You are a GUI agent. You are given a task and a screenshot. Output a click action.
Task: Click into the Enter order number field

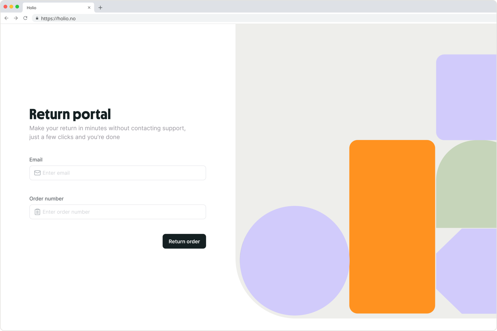[x=122, y=212]
